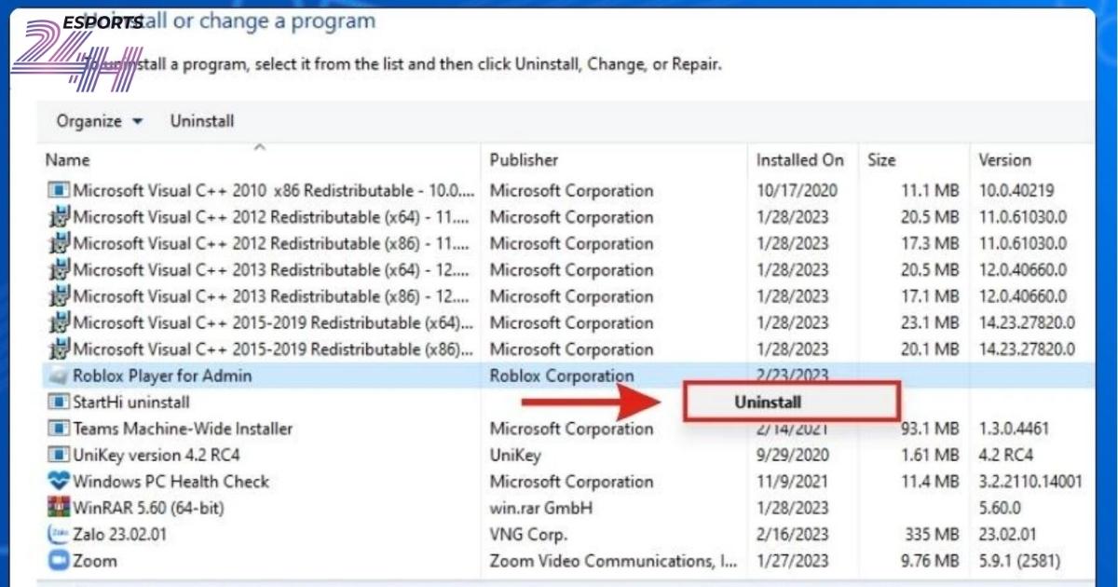Screen dimensions: 1118x587
Task: Choose Uninstall from the context menu
Action: (791, 402)
